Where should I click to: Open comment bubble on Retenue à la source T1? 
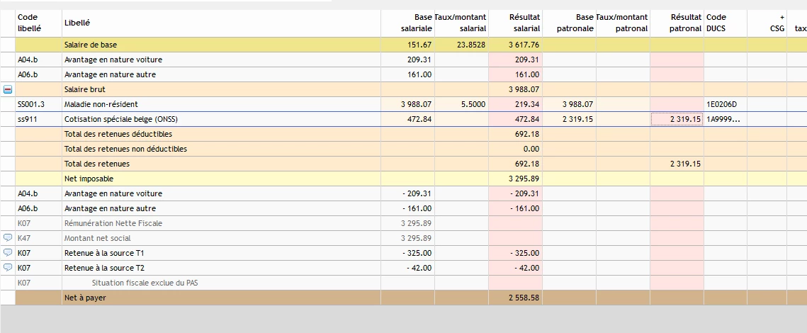pos(8,253)
